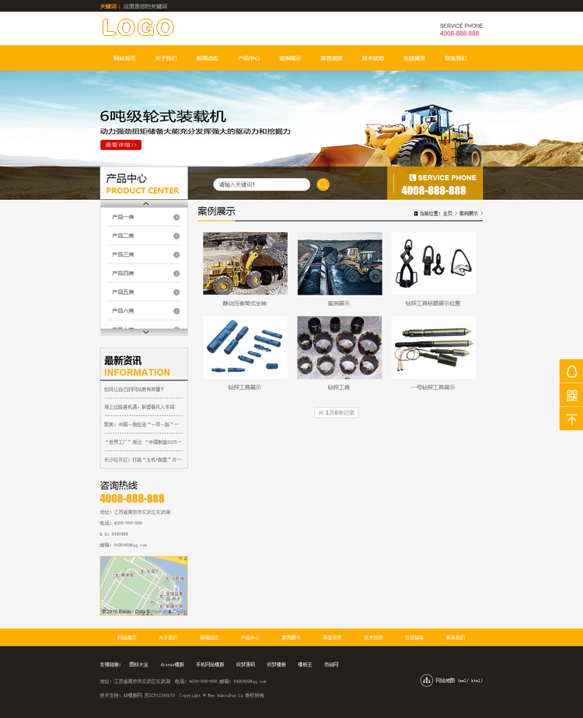Open the 钻探工具展示 blue parts thumbnail
583x718 pixels.
pos(246,348)
